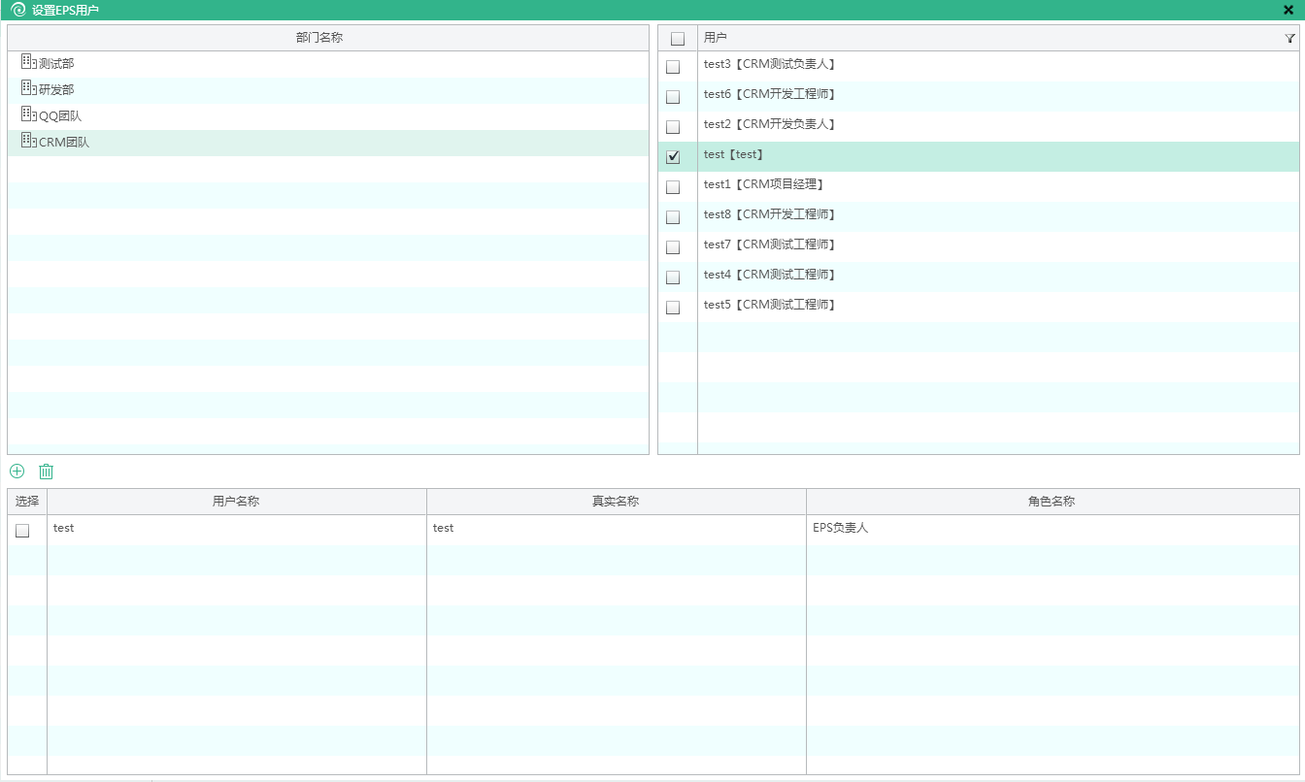
Task: Click the trash delete icon
Action: coord(46,472)
